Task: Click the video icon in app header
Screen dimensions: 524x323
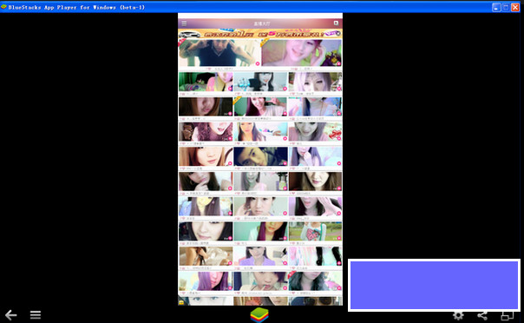Action: 336,23
